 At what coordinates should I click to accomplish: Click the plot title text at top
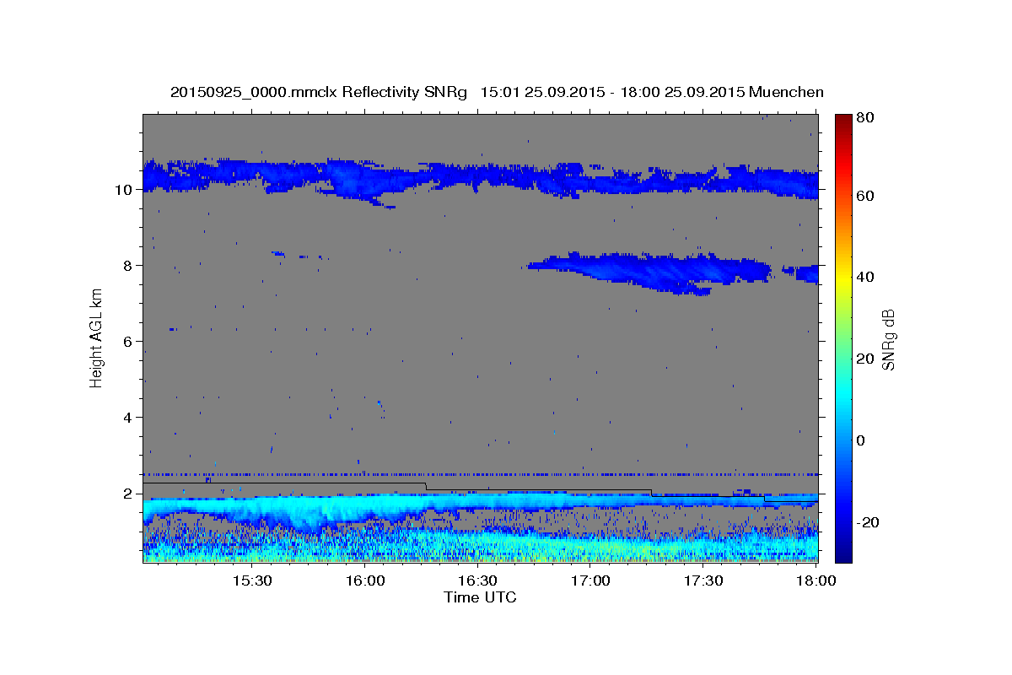click(497, 92)
